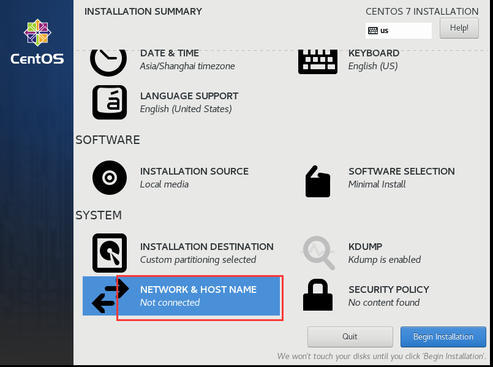The height and width of the screenshot is (367, 493).
Task: Click Custom partitioning selected text
Action: point(198,260)
